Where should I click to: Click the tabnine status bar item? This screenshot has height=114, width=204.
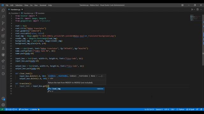[x=35, y=109]
